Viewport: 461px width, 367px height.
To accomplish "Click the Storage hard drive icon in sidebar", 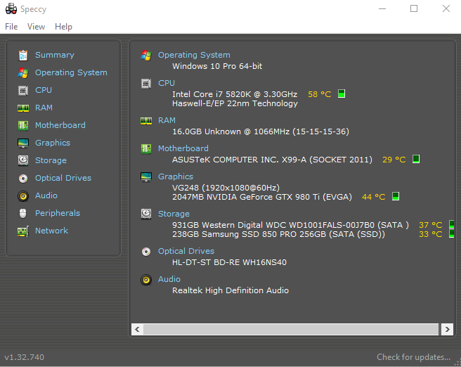I will [x=23, y=160].
